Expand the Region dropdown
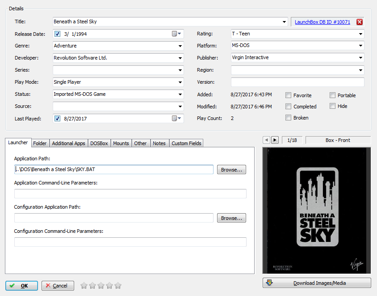Screen dimensions: 377x296 360,70
